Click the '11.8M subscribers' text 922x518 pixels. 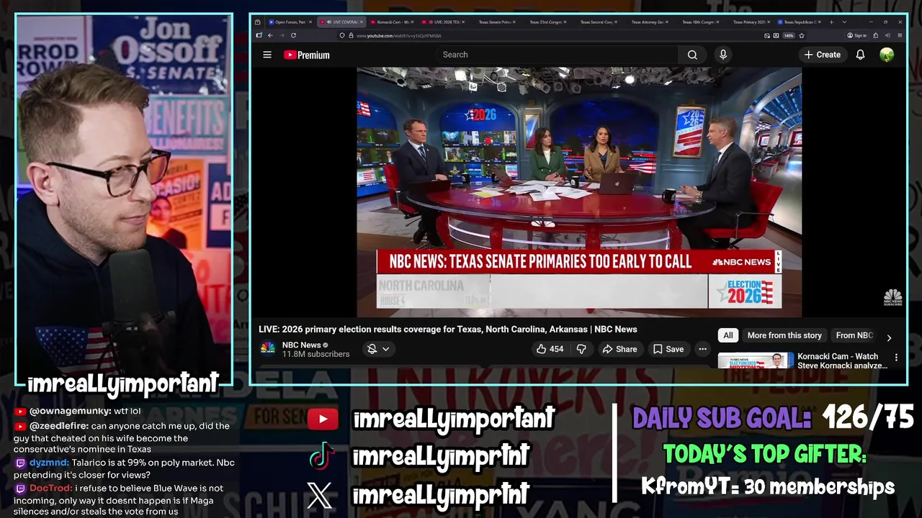(x=315, y=354)
